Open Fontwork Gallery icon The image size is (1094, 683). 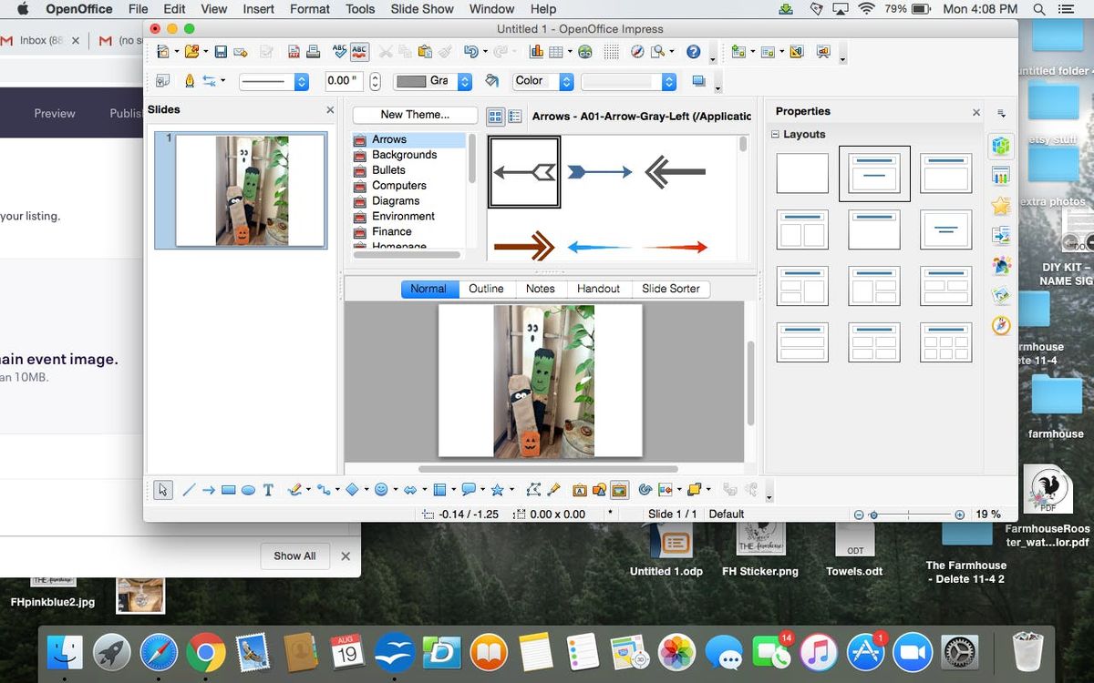tap(579, 490)
